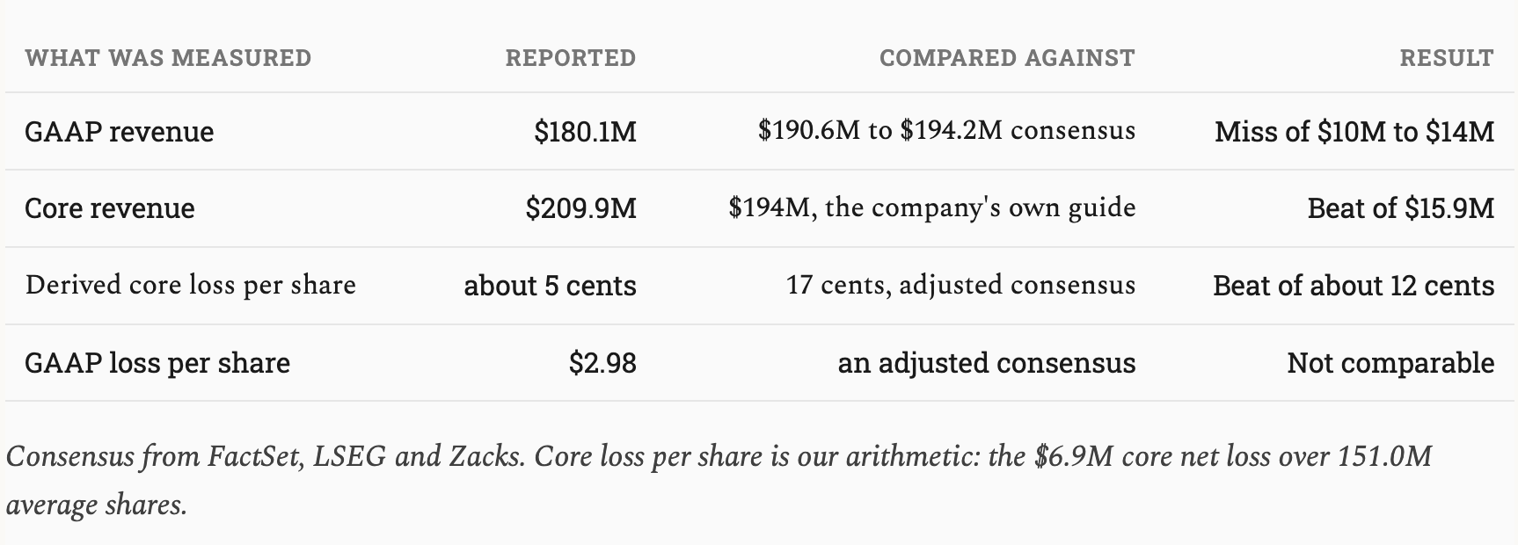Click the $180.1M reported value
1518x545 pixels.
coord(585,132)
